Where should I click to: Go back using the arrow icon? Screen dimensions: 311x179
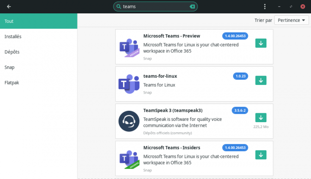point(9,7)
